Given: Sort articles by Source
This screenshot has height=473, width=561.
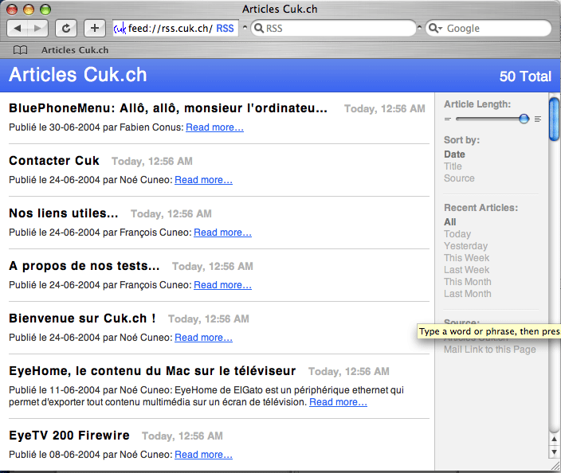Looking at the screenshot, I should 459,178.
